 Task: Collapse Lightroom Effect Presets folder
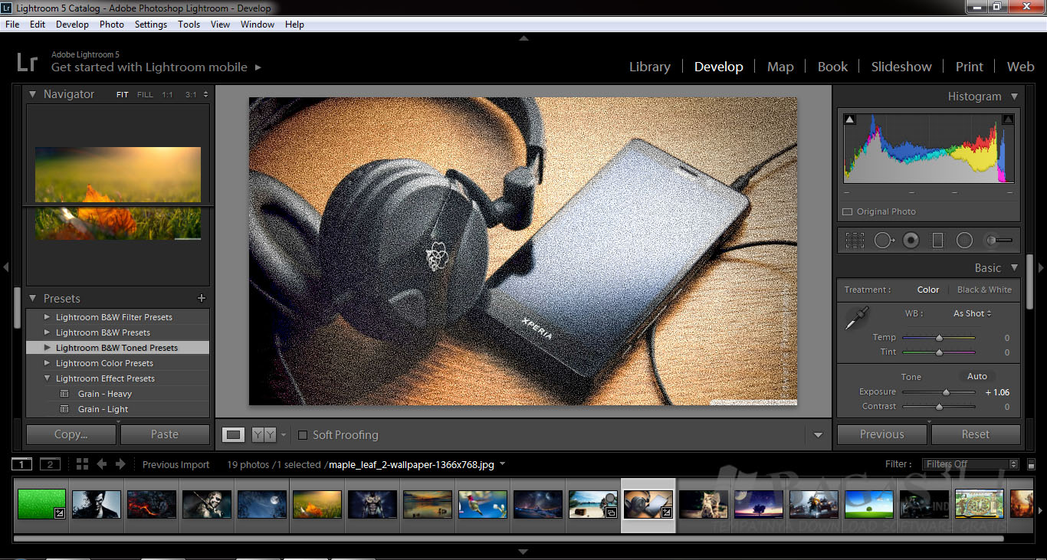[48, 378]
